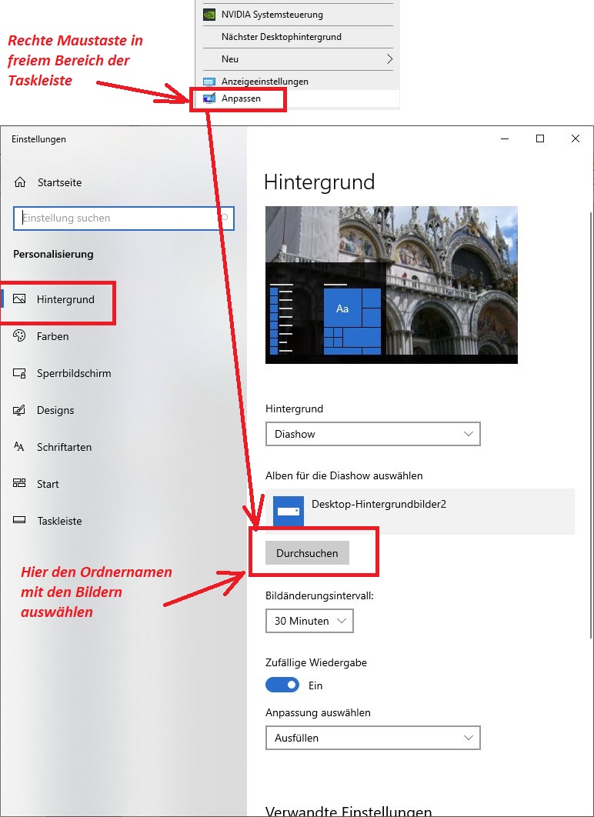Click the background preview image
The image size is (594, 817).
[x=392, y=285]
